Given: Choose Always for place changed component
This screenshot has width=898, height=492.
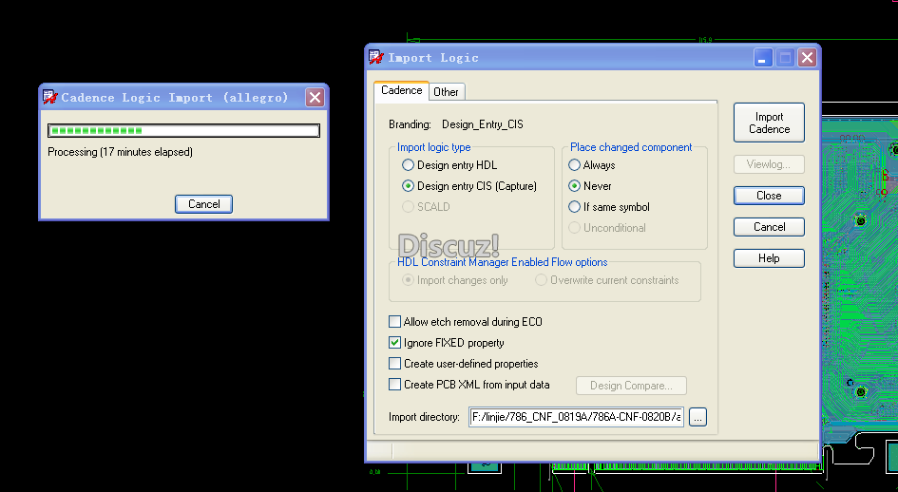Looking at the screenshot, I should tap(592, 165).
